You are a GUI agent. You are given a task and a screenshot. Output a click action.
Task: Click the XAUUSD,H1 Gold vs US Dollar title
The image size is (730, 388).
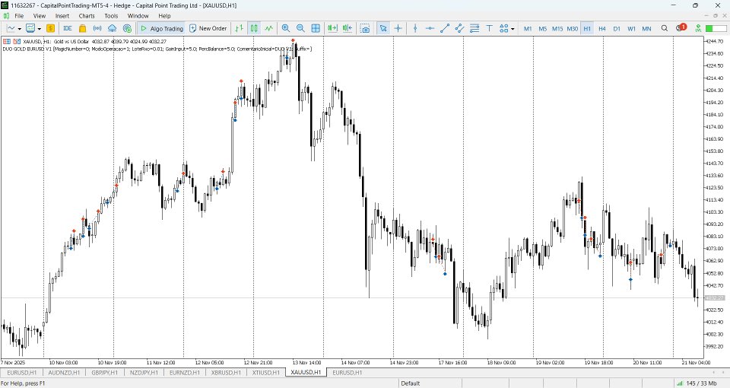pos(56,41)
